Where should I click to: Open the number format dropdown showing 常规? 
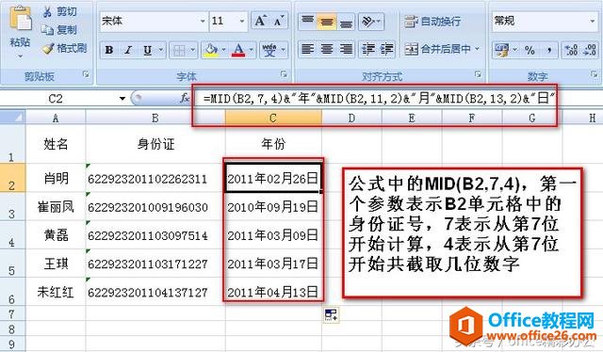click(x=593, y=21)
